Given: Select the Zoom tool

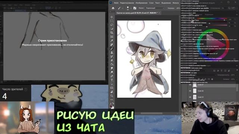Looking at the screenshot, I should coord(112,96).
